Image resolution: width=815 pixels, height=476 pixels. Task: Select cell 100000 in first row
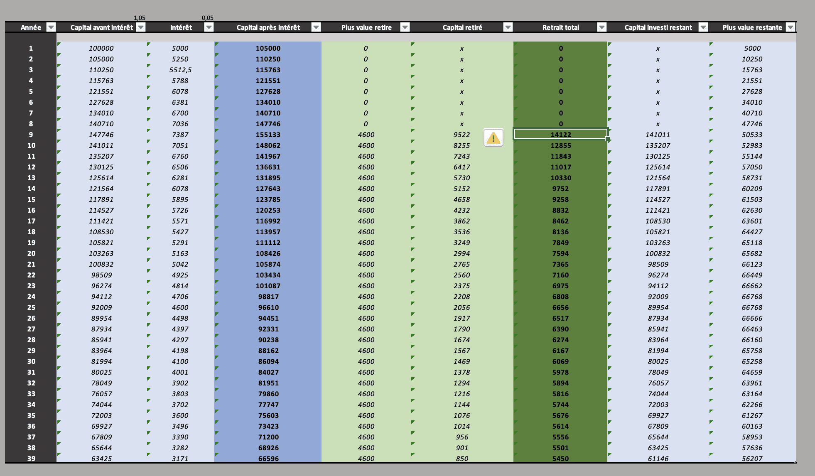click(101, 48)
